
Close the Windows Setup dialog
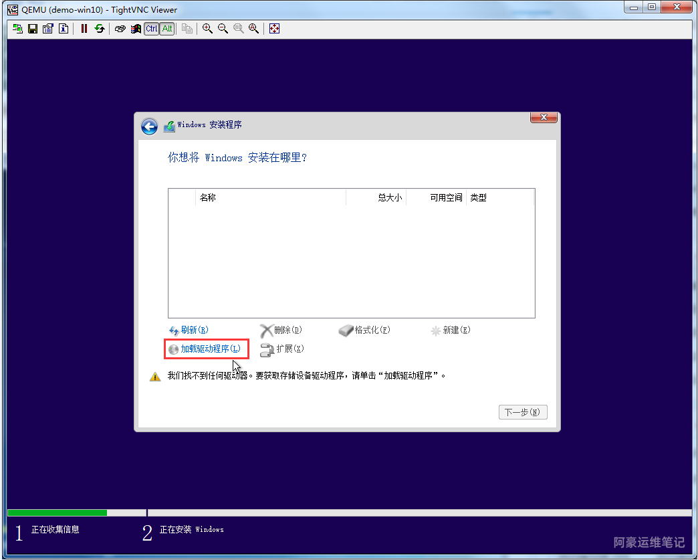[x=544, y=117]
